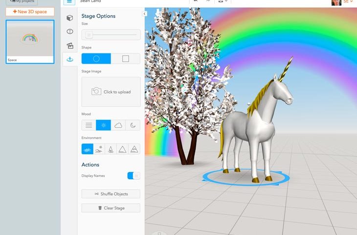The width and height of the screenshot is (357, 235).
Task: Expand the share/export dropdown in top bar
Action: pyautogui.click(x=223, y=2)
